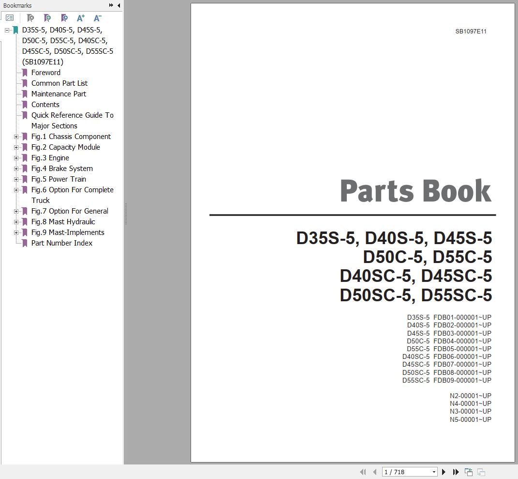Expand Fig.4 Brake System bookmark
The width and height of the screenshot is (518, 479).
point(16,169)
